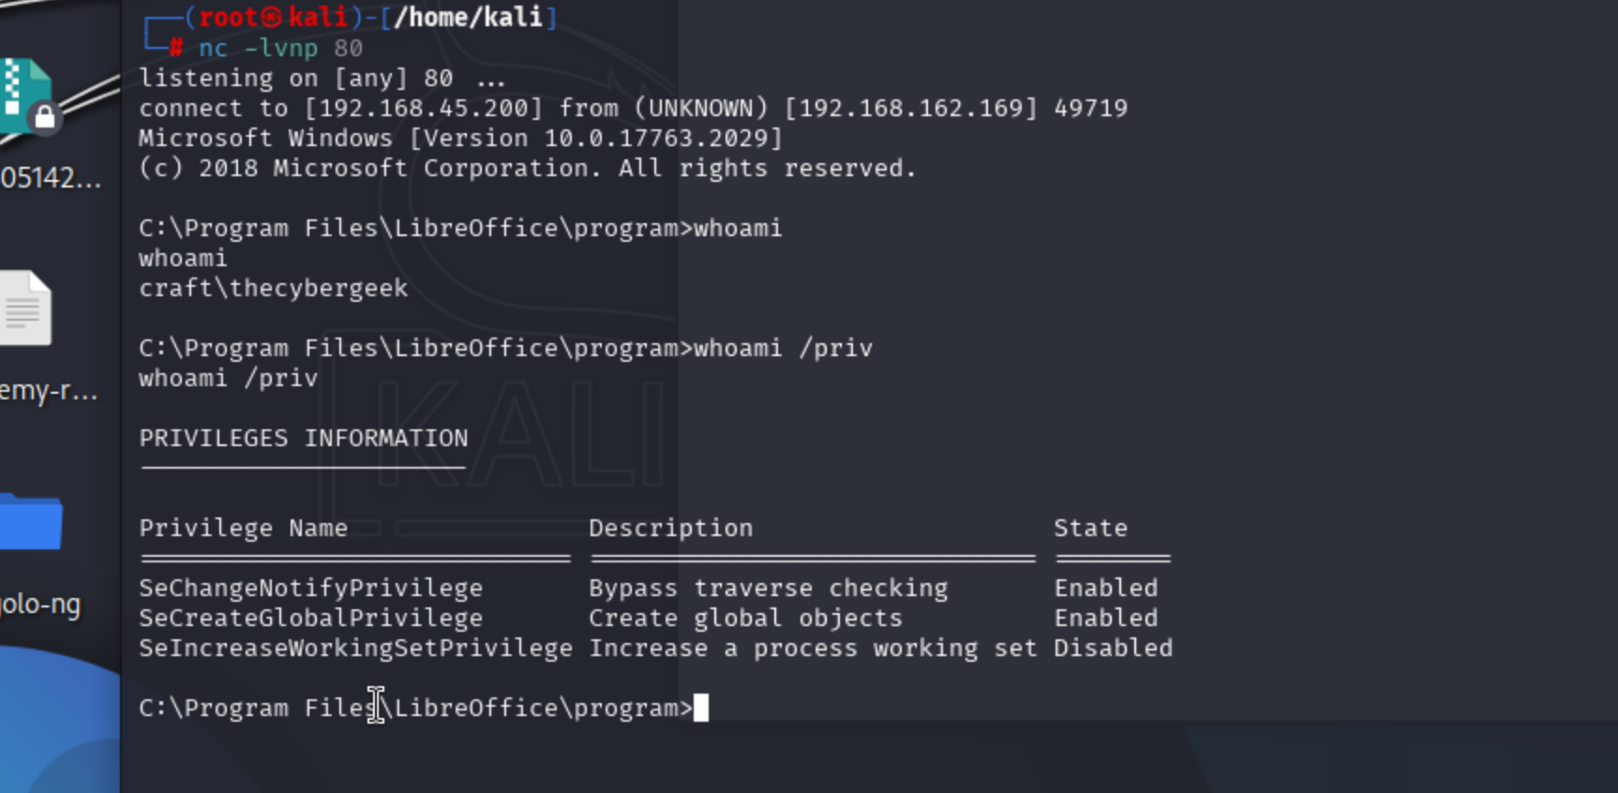Click SeCreateGlobalPrivilege row name
Image resolution: width=1618 pixels, height=793 pixels.
(x=311, y=618)
